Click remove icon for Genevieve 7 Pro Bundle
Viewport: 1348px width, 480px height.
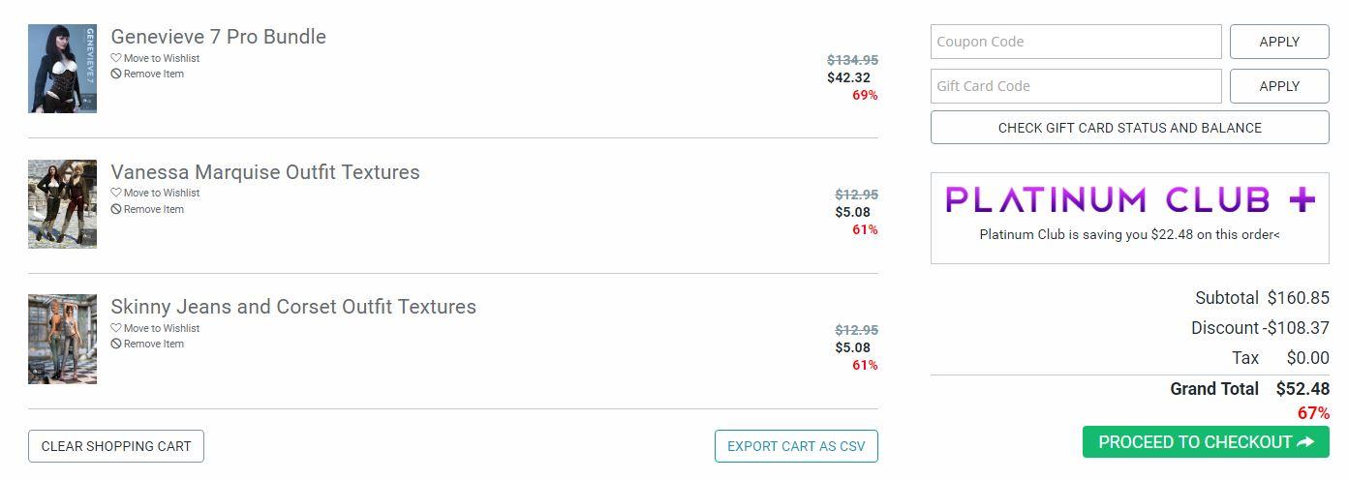(x=116, y=74)
